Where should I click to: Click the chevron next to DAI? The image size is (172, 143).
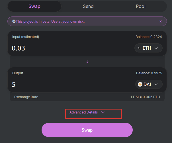(x=156, y=84)
